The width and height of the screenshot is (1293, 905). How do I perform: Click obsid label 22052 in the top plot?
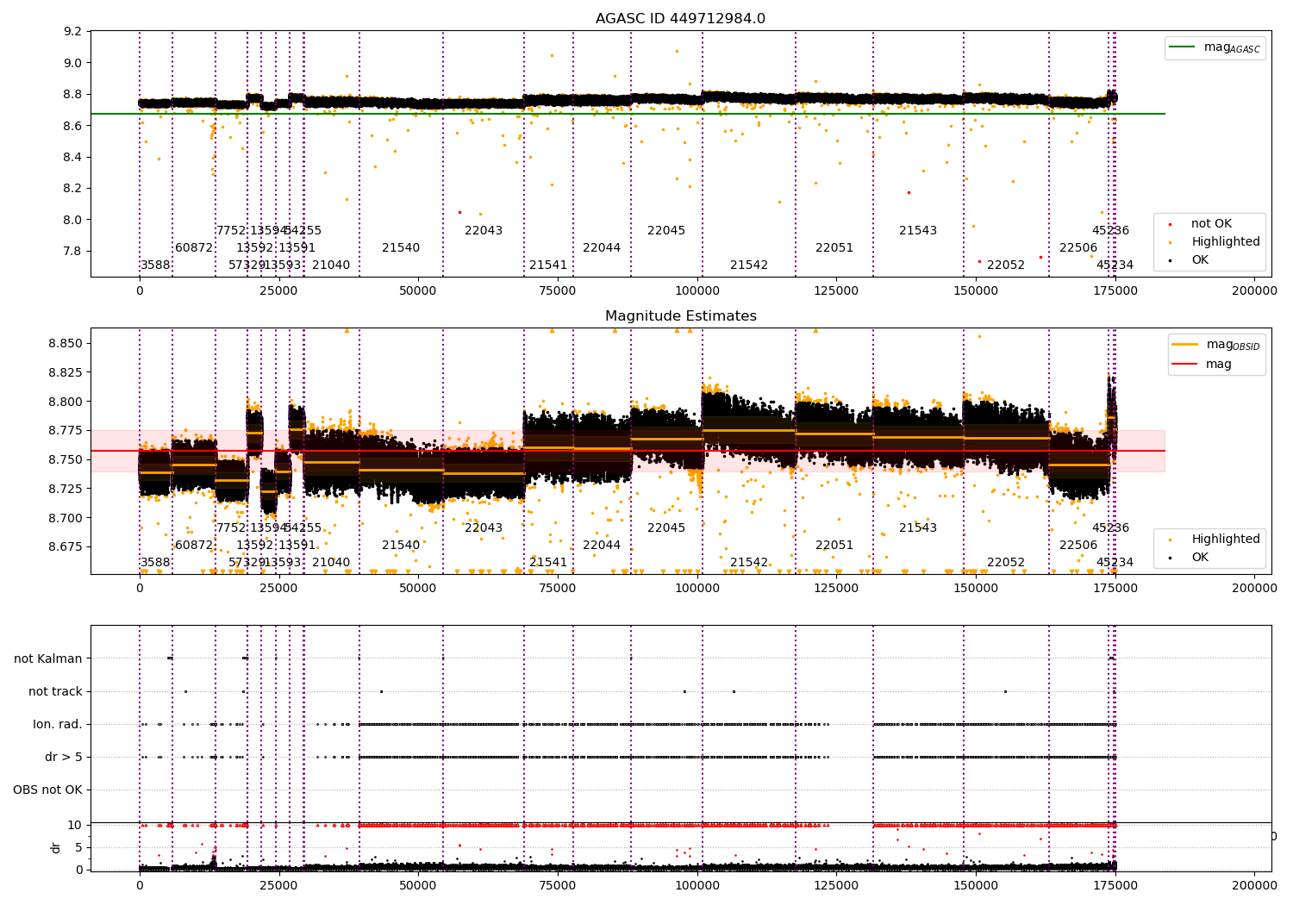[x=1006, y=265]
